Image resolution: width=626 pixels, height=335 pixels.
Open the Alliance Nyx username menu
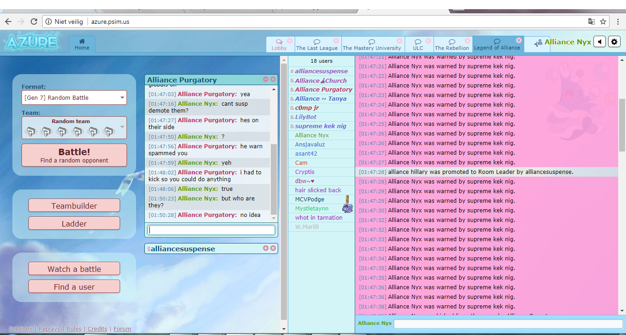(x=568, y=42)
